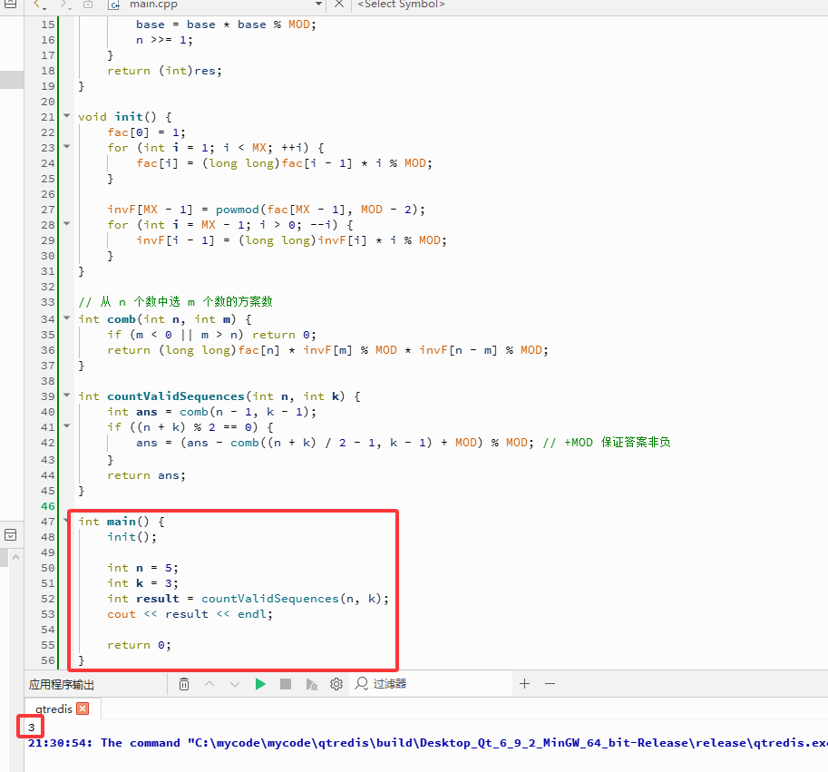Click the magnifier icon of the 过滤器 filter
Image resolution: width=828 pixels, height=772 pixels.
coord(362,684)
